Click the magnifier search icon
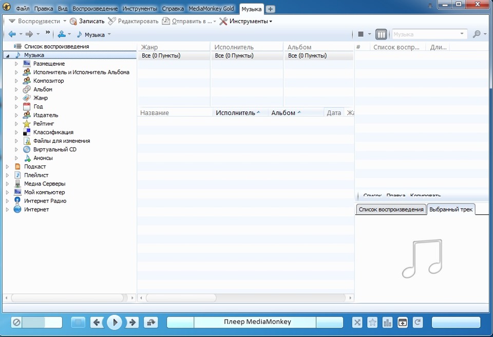This screenshot has height=337, width=493. (477, 34)
